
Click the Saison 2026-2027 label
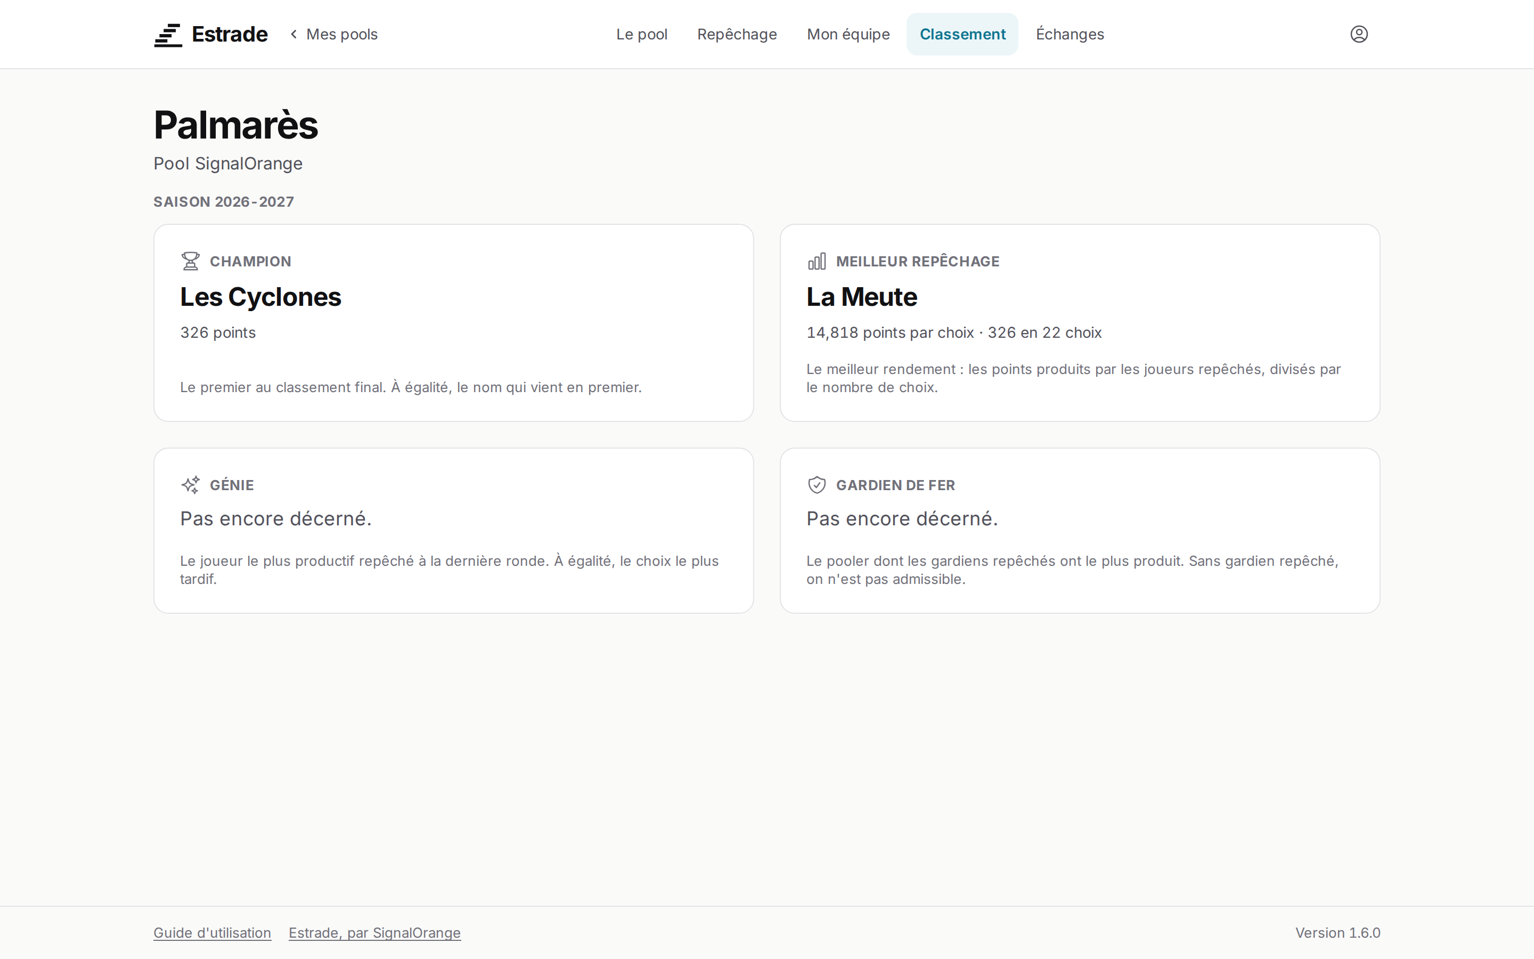224,202
